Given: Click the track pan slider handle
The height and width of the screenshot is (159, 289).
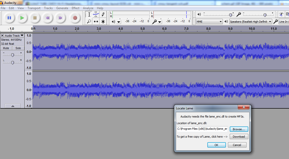Looking at the screenshot, I should click(x=12, y=63).
